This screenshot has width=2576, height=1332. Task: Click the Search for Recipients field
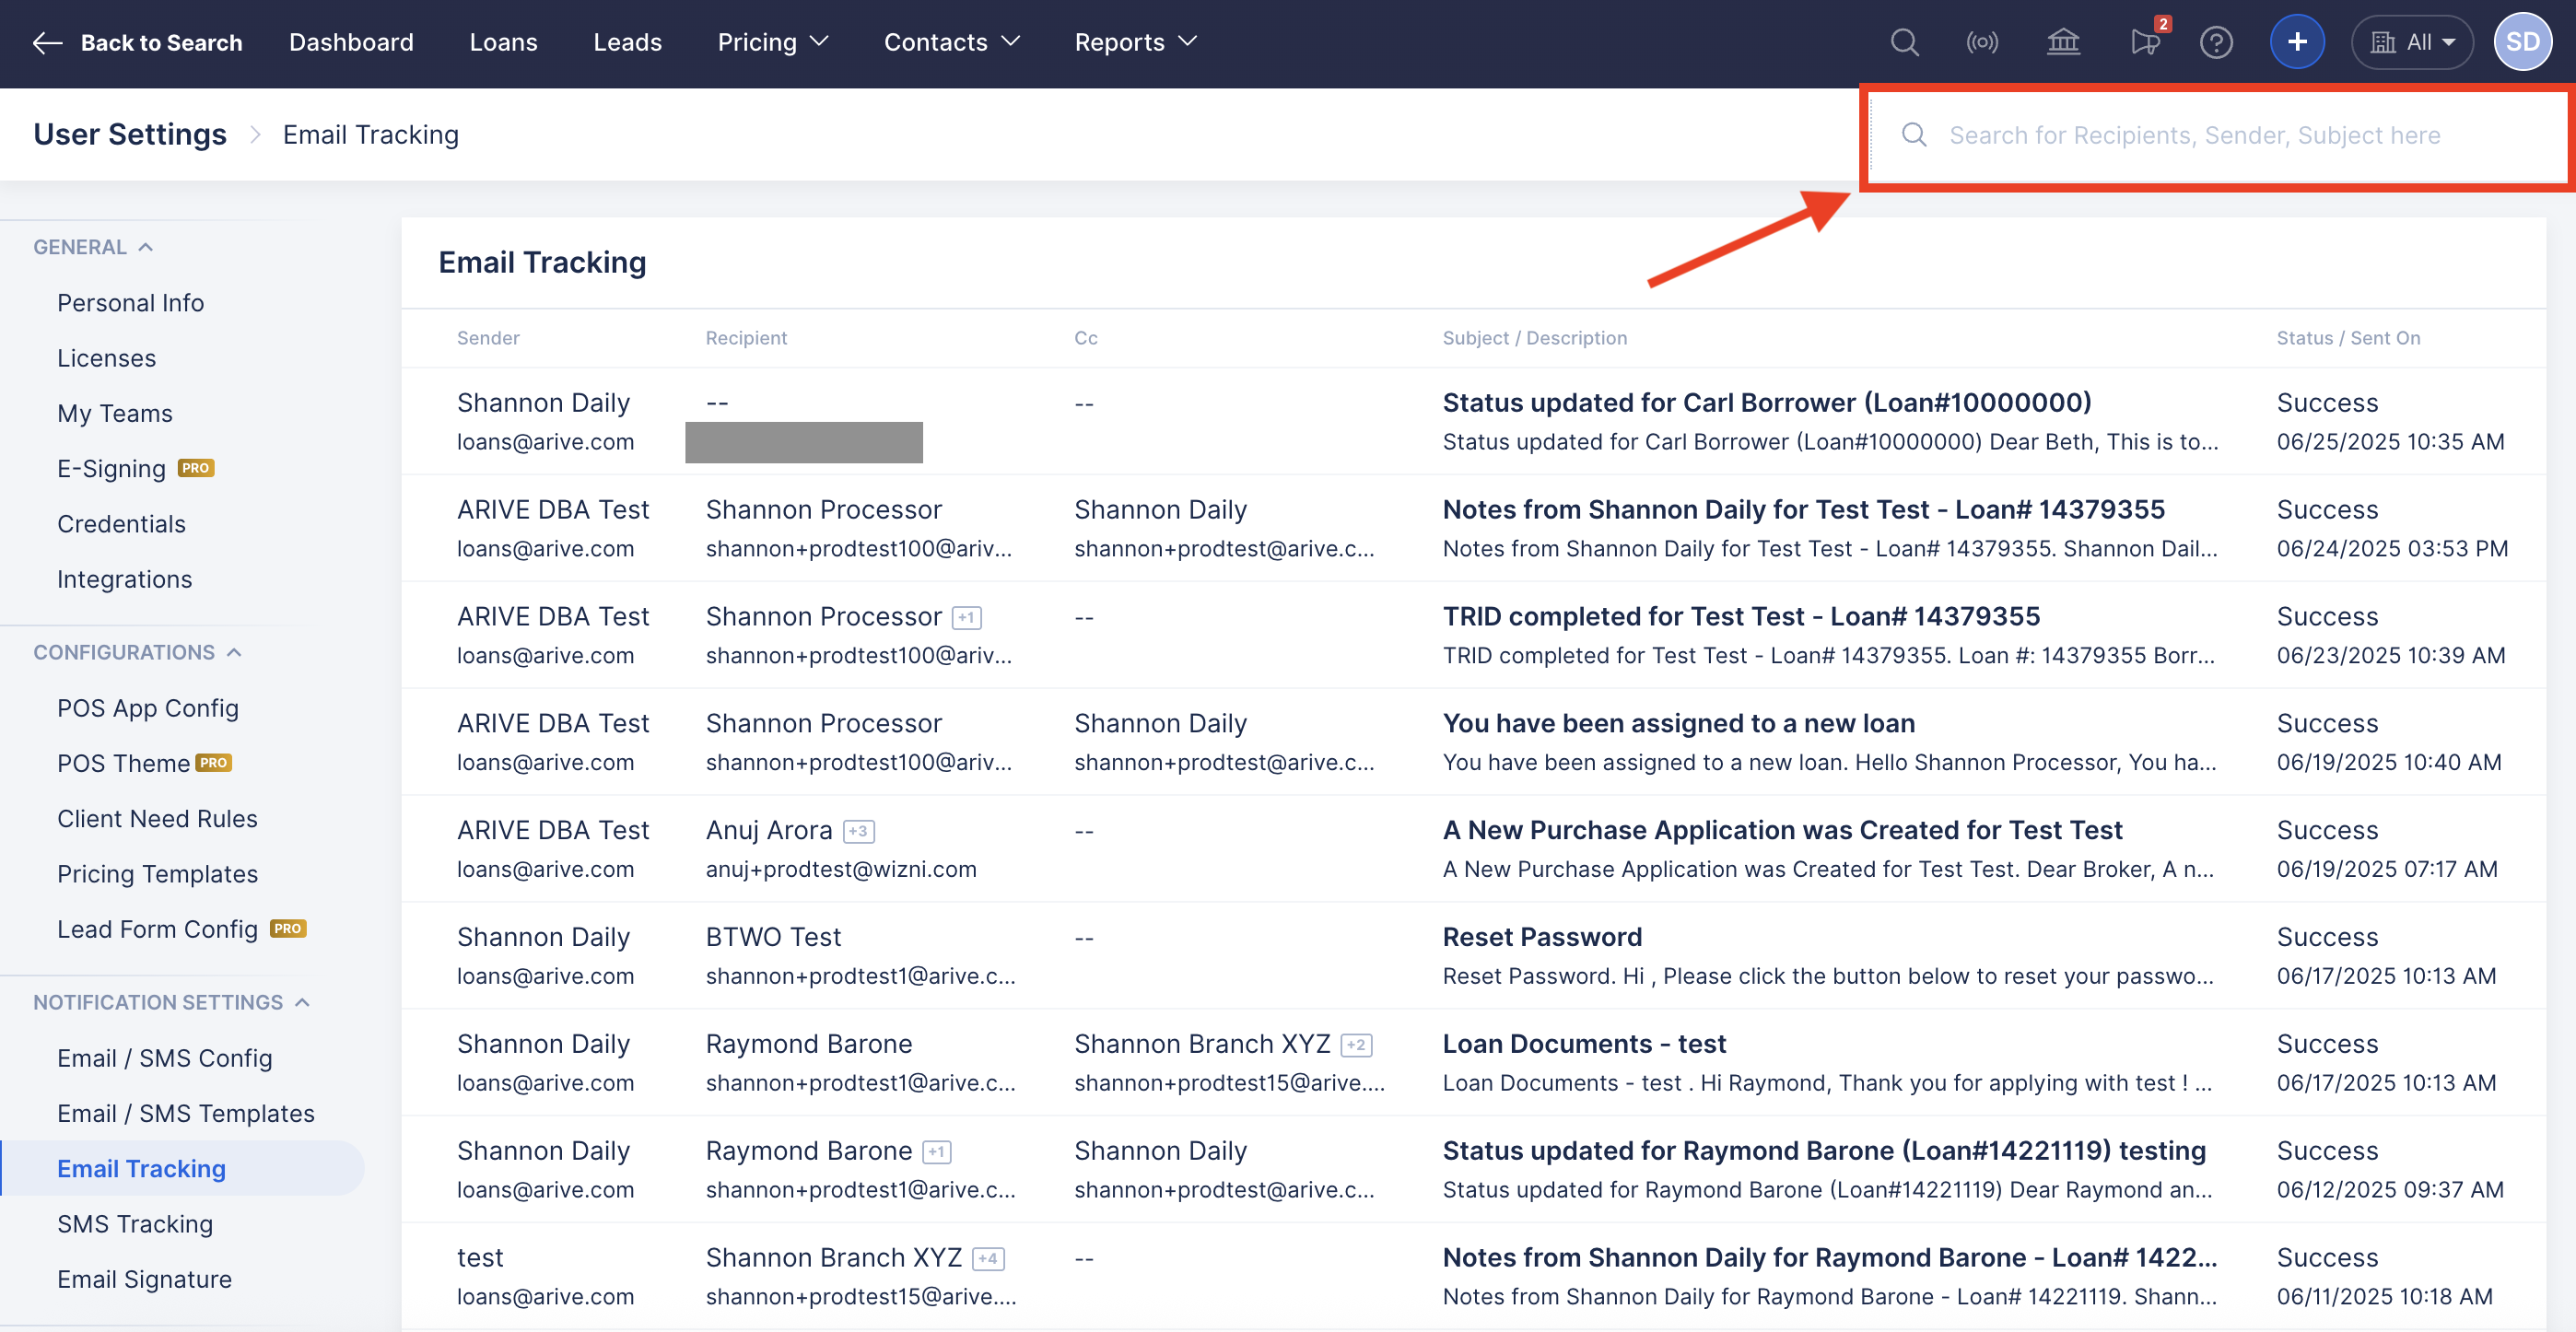tap(2194, 135)
